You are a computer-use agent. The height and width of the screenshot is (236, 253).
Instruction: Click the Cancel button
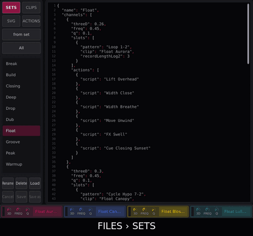coord(8,197)
